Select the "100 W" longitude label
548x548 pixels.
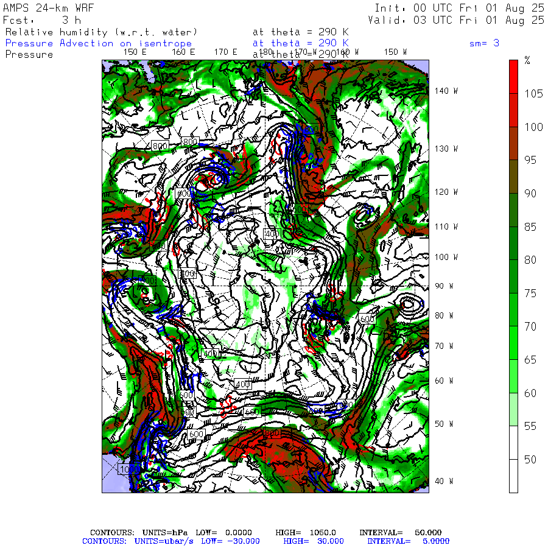click(446, 257)
